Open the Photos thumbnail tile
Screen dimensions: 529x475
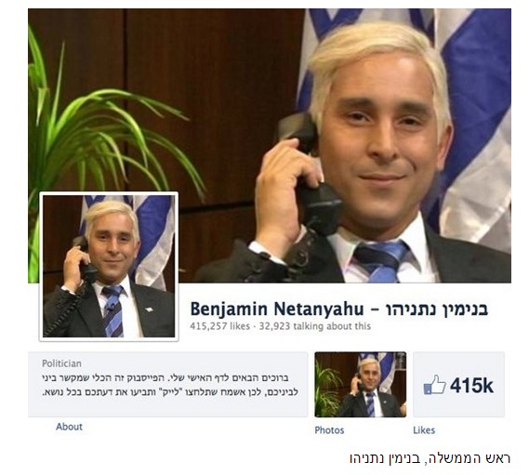[x=361, y=385]
